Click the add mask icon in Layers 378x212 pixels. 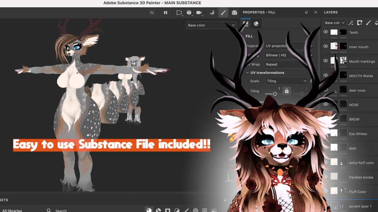tap(360, 23)
